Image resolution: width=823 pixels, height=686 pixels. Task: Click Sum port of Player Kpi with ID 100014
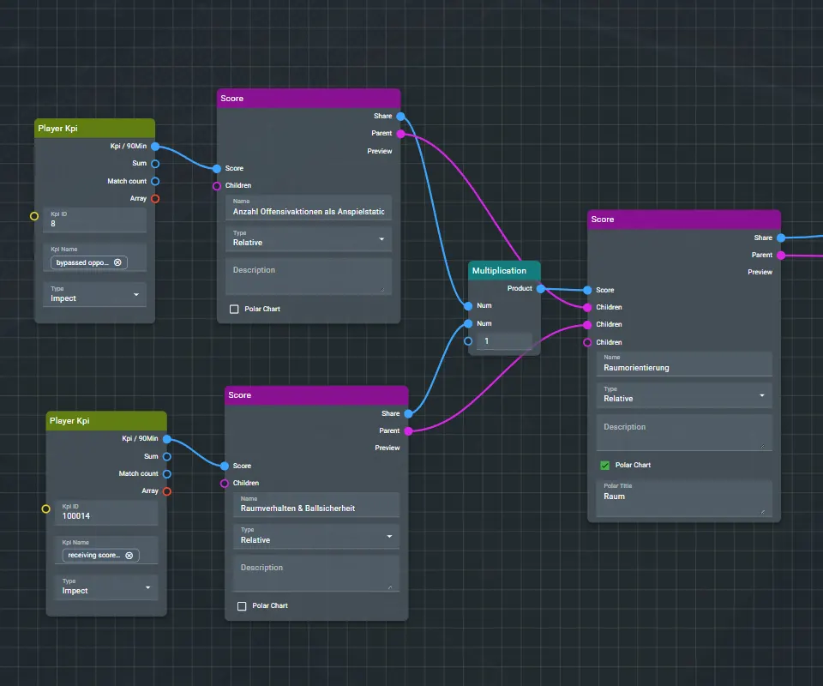[167, 457]
